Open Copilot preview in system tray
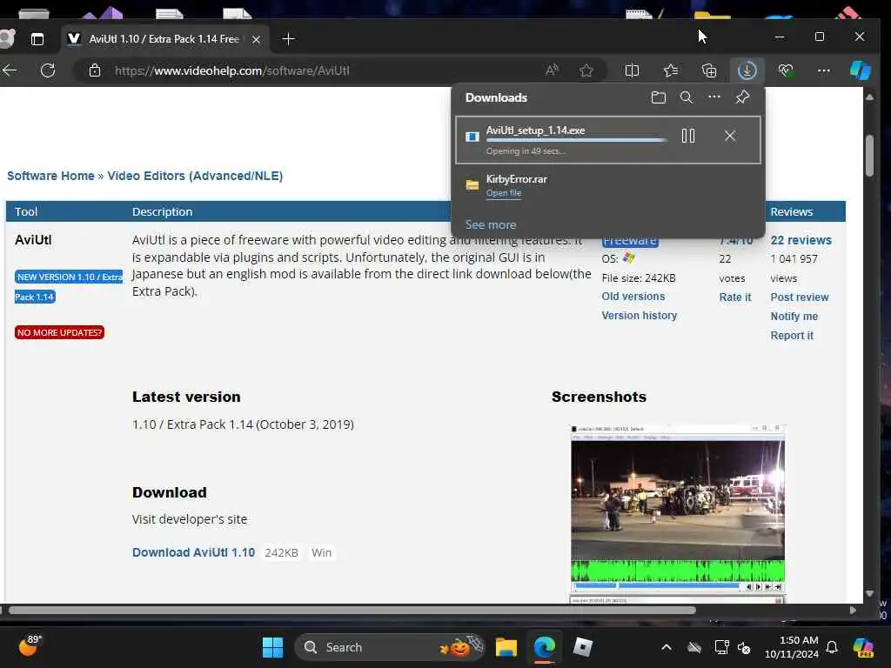Viewport: 891px width, 668px height. pos(863,647)
